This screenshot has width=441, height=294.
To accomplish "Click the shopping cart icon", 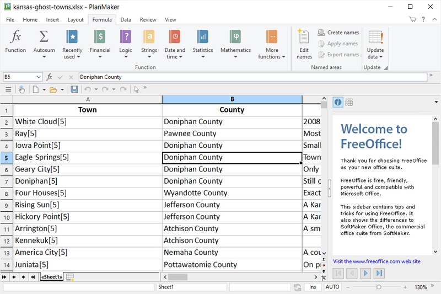I will (412, 19).
